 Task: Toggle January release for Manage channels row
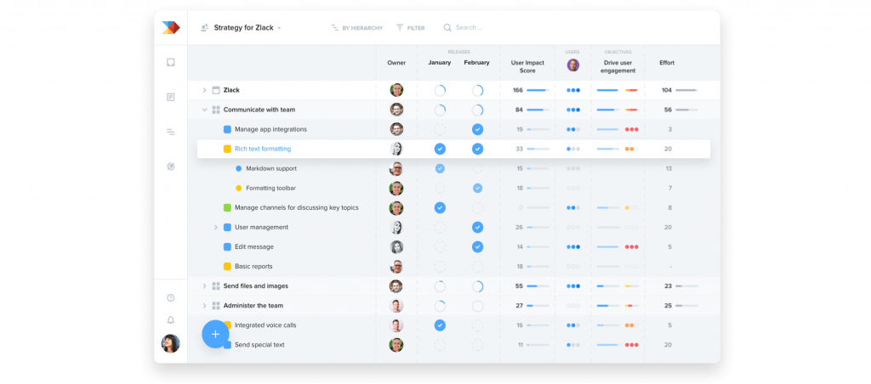point(440,207)
